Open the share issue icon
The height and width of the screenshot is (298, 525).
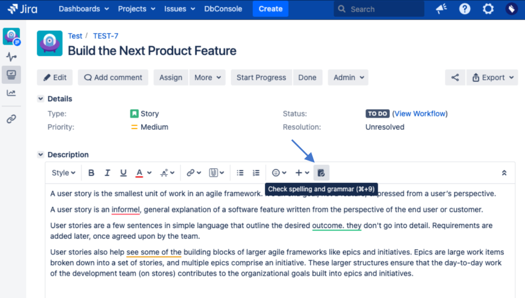click(455, 77)
